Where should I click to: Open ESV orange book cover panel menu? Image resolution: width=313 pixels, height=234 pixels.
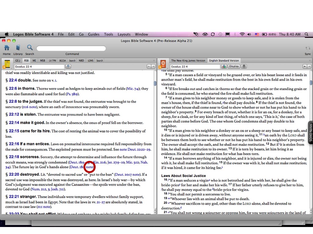coord(163,64)
